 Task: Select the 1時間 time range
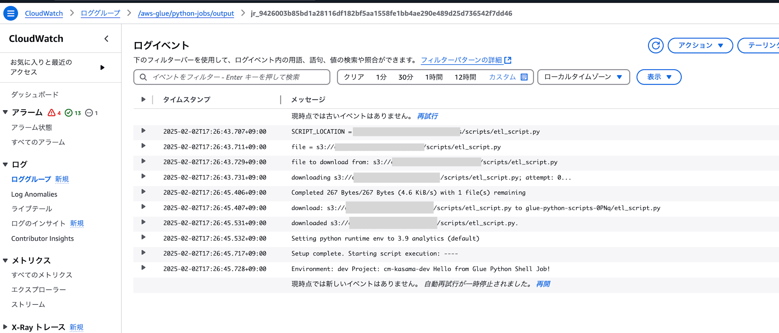pyautogui.click(x=434, y=77)
